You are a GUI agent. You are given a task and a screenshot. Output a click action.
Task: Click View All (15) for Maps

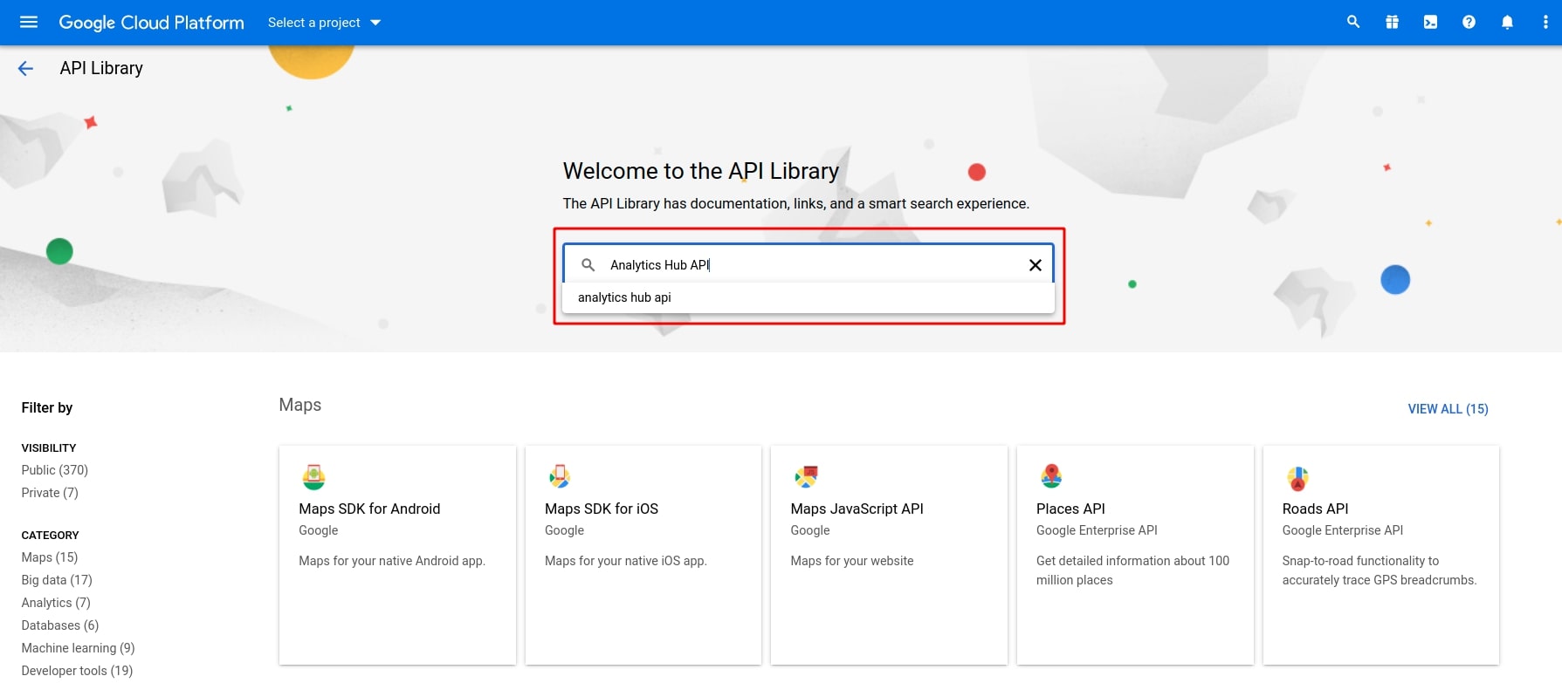point(1448,409)
